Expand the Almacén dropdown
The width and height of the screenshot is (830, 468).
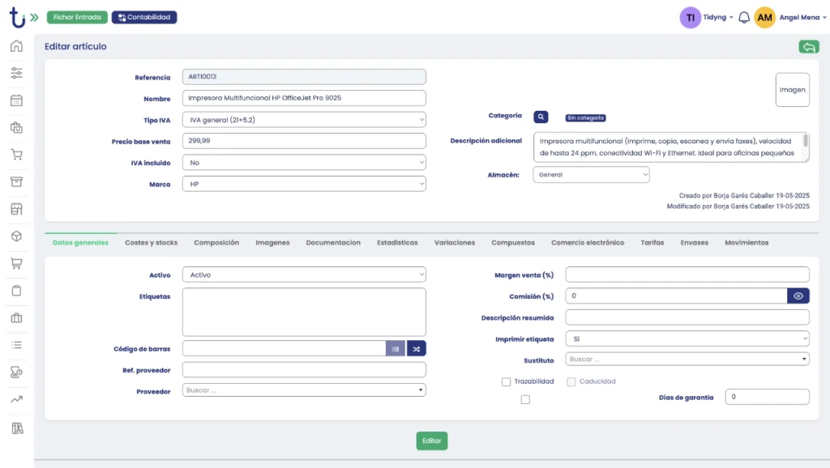tap(591, 174)
